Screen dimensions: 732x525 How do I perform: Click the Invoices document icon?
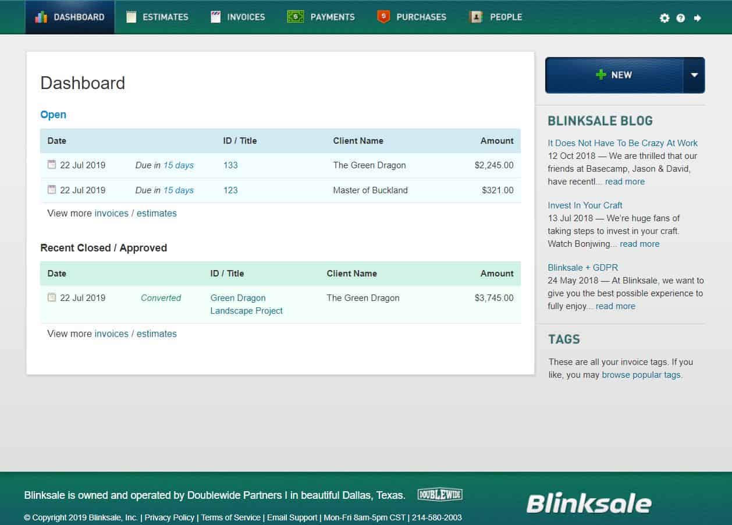pyautogui.click(x=216, y=17)
